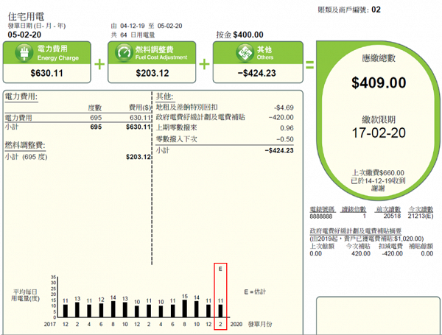442x335 pixels.
Task: Click the last payment $660.00 note
Action: tap(378, 173)
